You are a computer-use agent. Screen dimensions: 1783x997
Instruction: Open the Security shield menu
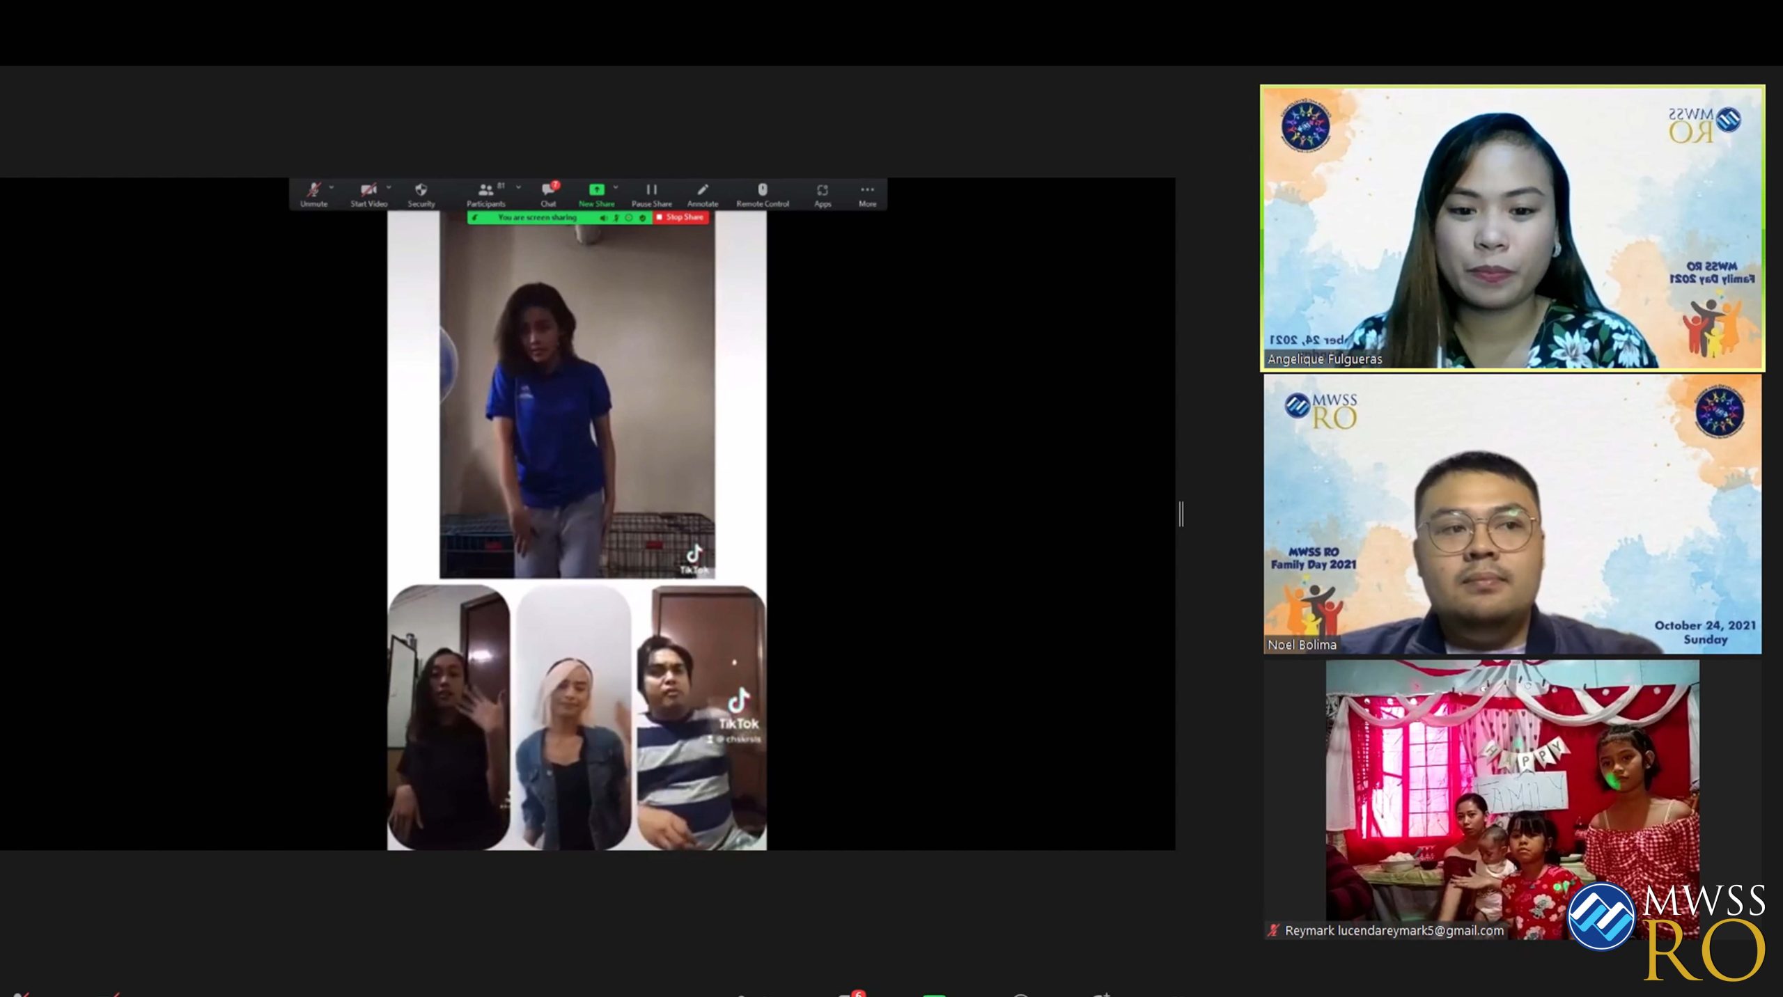(x=421, y=194)
